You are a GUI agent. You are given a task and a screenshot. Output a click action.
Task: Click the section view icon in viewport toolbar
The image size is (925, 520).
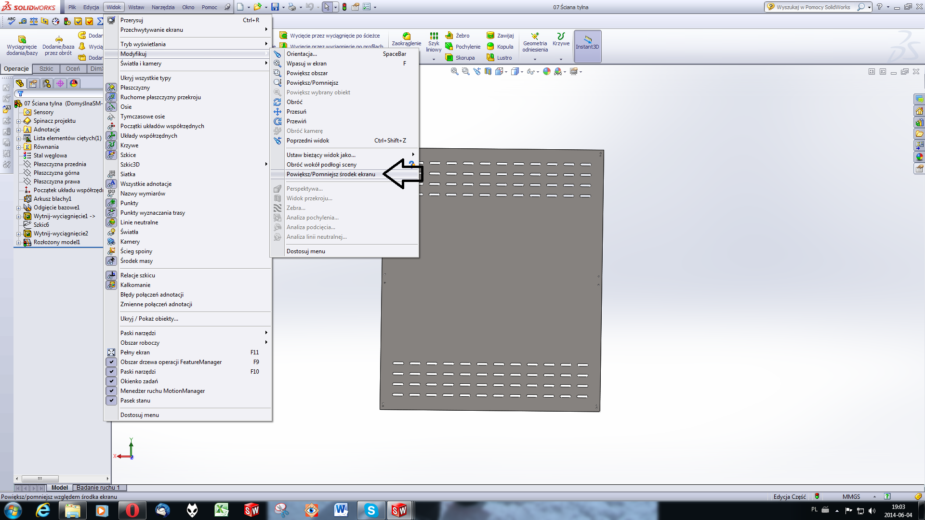click(488, 71)
